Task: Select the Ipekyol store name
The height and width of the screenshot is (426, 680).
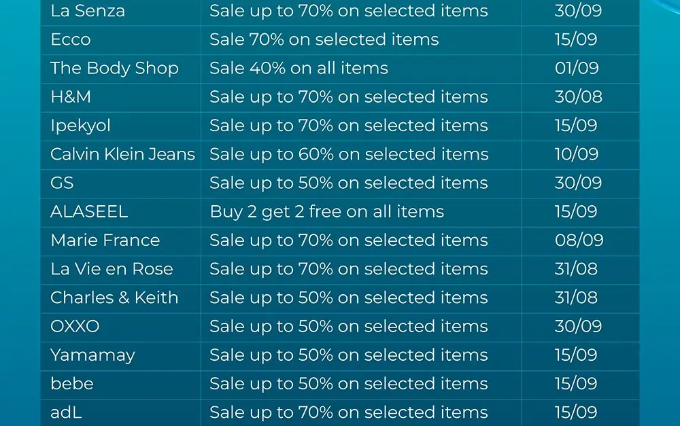Action: [81, 126]
